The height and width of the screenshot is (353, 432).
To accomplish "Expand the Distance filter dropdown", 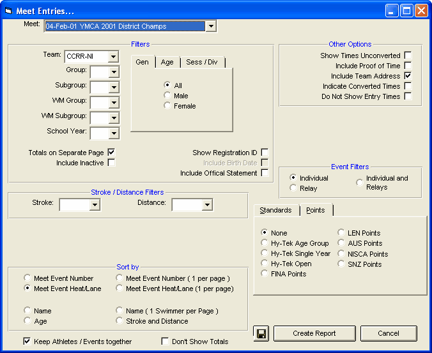I will pos(207,205).
